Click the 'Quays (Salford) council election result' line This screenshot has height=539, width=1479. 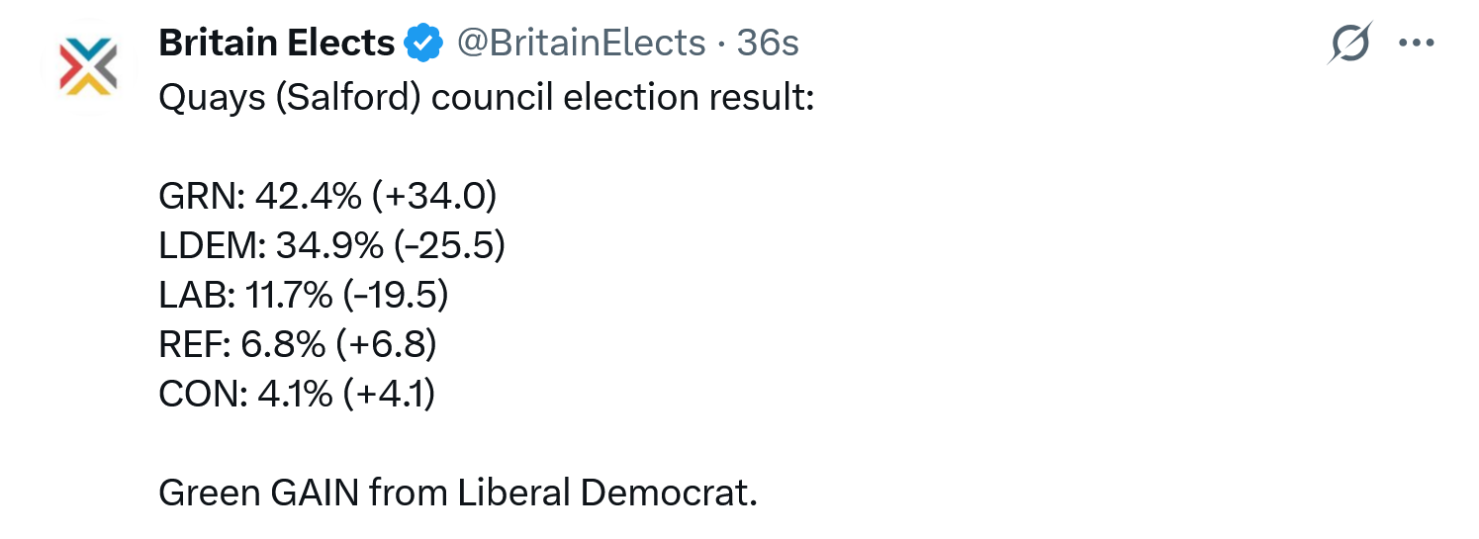pos(486,99)
